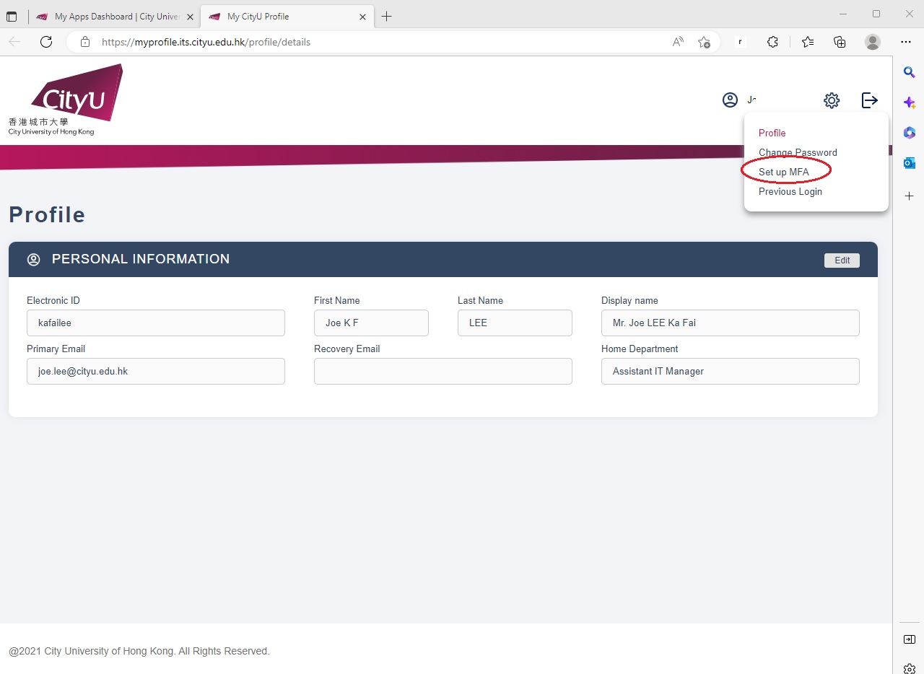Image resolution: width=924 pixels, height=674 pixels.
Task: Switch to My Apps Dashboard tab
Action: pos(115,16)
